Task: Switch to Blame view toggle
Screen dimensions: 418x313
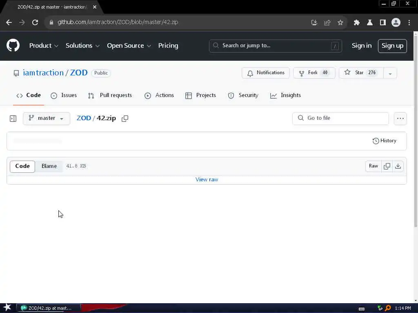Action: (49, 166)
